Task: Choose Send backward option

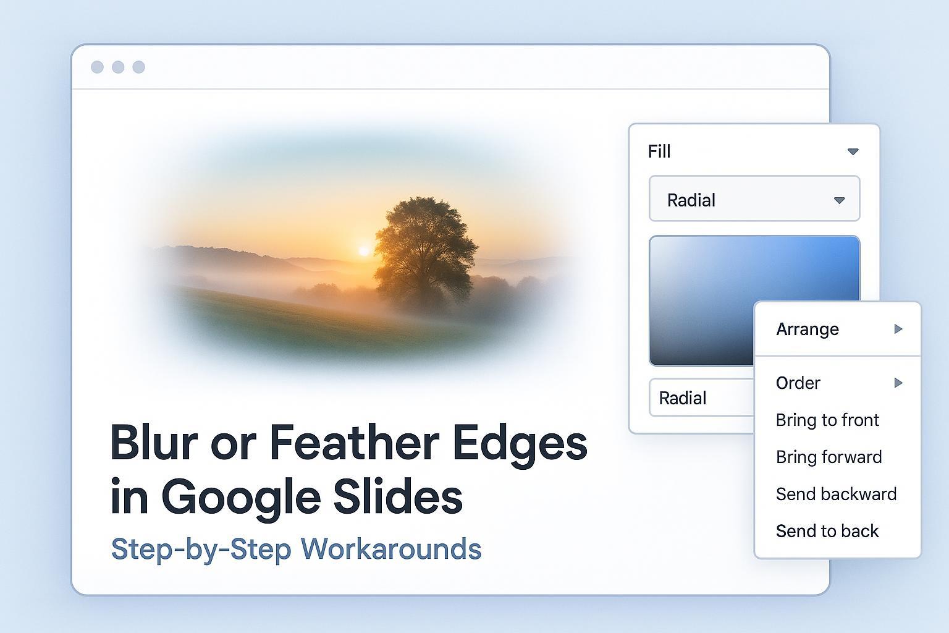Action: pyautogui.click(x=836, y=495)
